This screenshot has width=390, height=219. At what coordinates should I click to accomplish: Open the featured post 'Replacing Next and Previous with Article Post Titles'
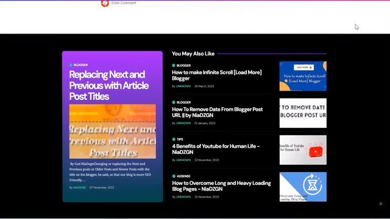109,85
